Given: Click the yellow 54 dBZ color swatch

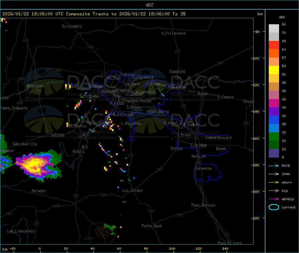Looking at the screenshot, I should click(274, 70).
